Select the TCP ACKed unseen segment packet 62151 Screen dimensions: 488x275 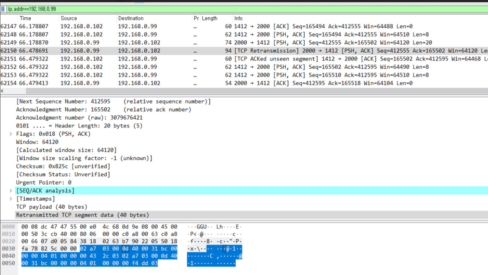pyautogui.click(x=244, y=59)
